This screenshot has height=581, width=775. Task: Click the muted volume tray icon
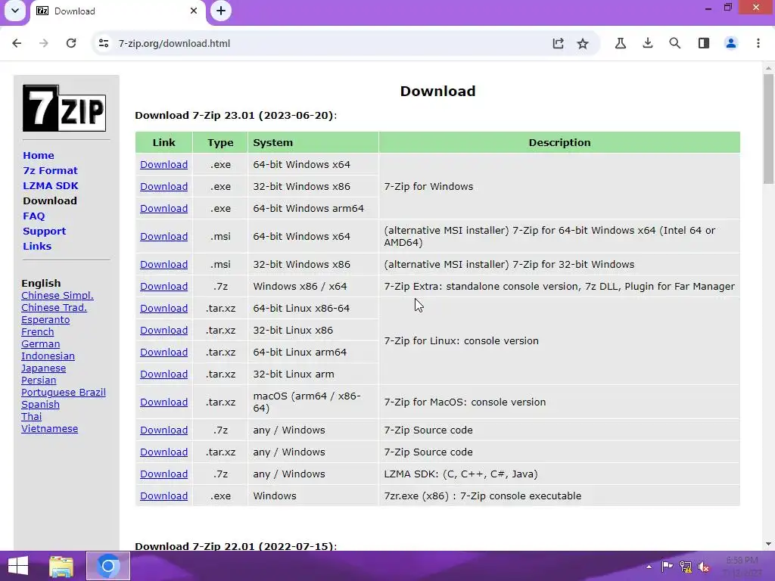pos(703,567)
